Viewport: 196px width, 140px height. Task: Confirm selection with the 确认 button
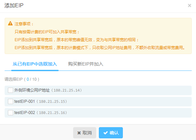click(111, 133)
